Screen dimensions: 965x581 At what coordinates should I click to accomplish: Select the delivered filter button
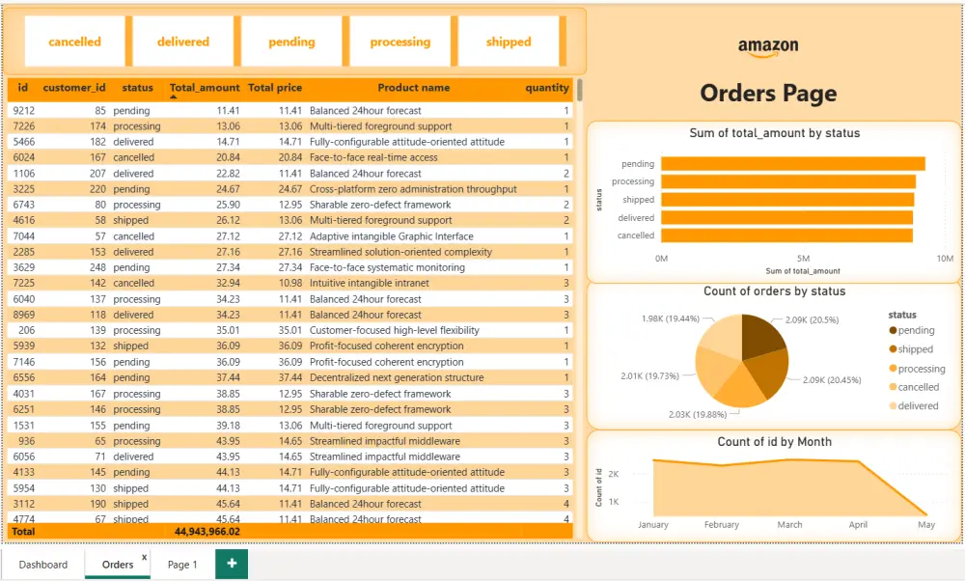182,41
